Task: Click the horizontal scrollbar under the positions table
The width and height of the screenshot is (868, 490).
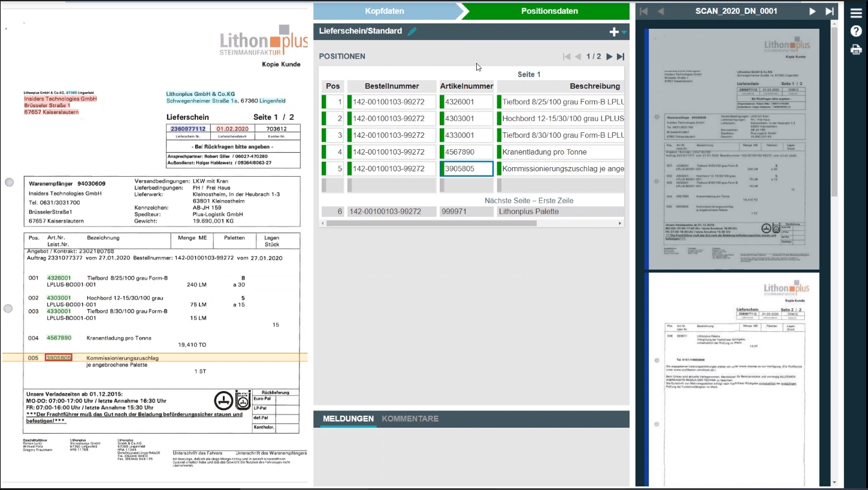Action: pos(431,223)
